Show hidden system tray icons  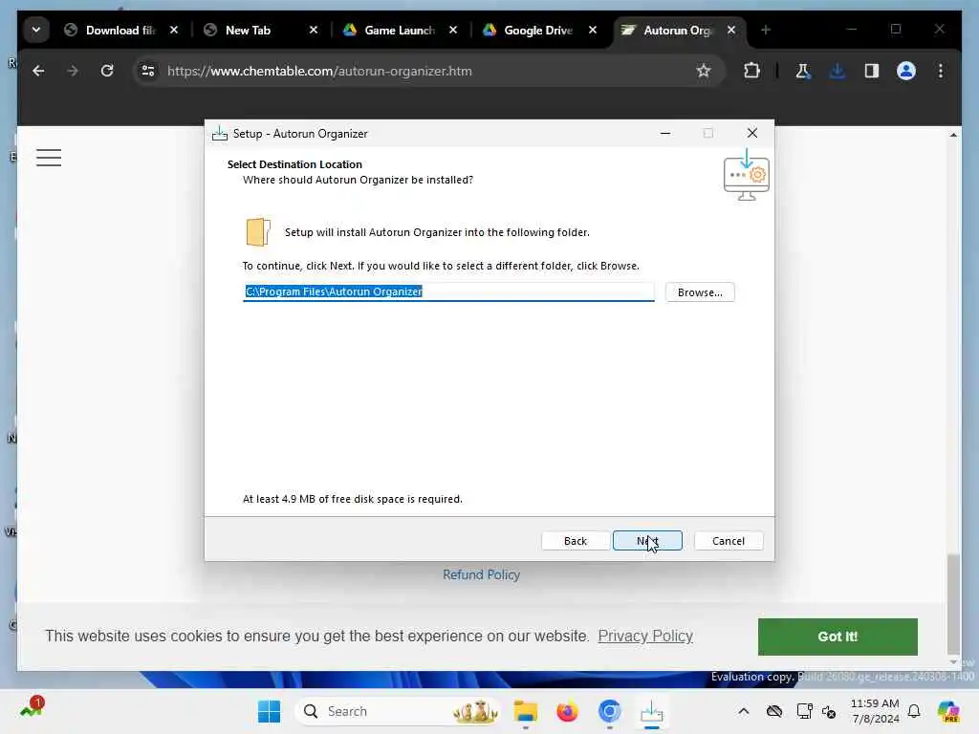(x=743, y=711)
